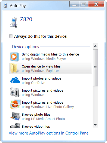This screenshot has height=143, width=107.
Task: Click the AutoPlay title bar icon
Action: pos(5,5)
